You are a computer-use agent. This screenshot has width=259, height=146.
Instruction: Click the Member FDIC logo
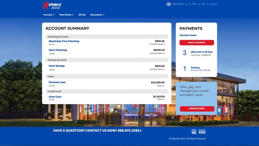pyautogui.click(x=202, y=132)
